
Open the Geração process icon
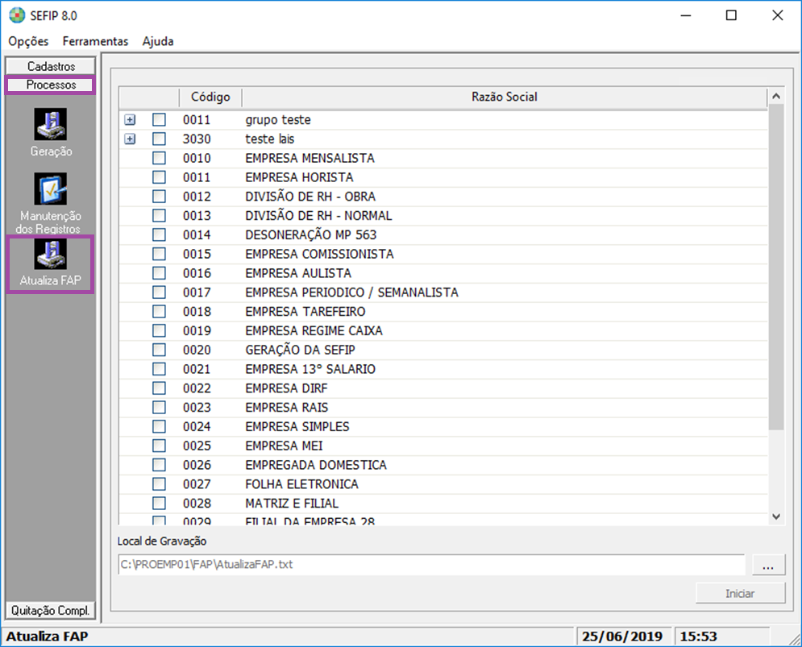[51, 124]
